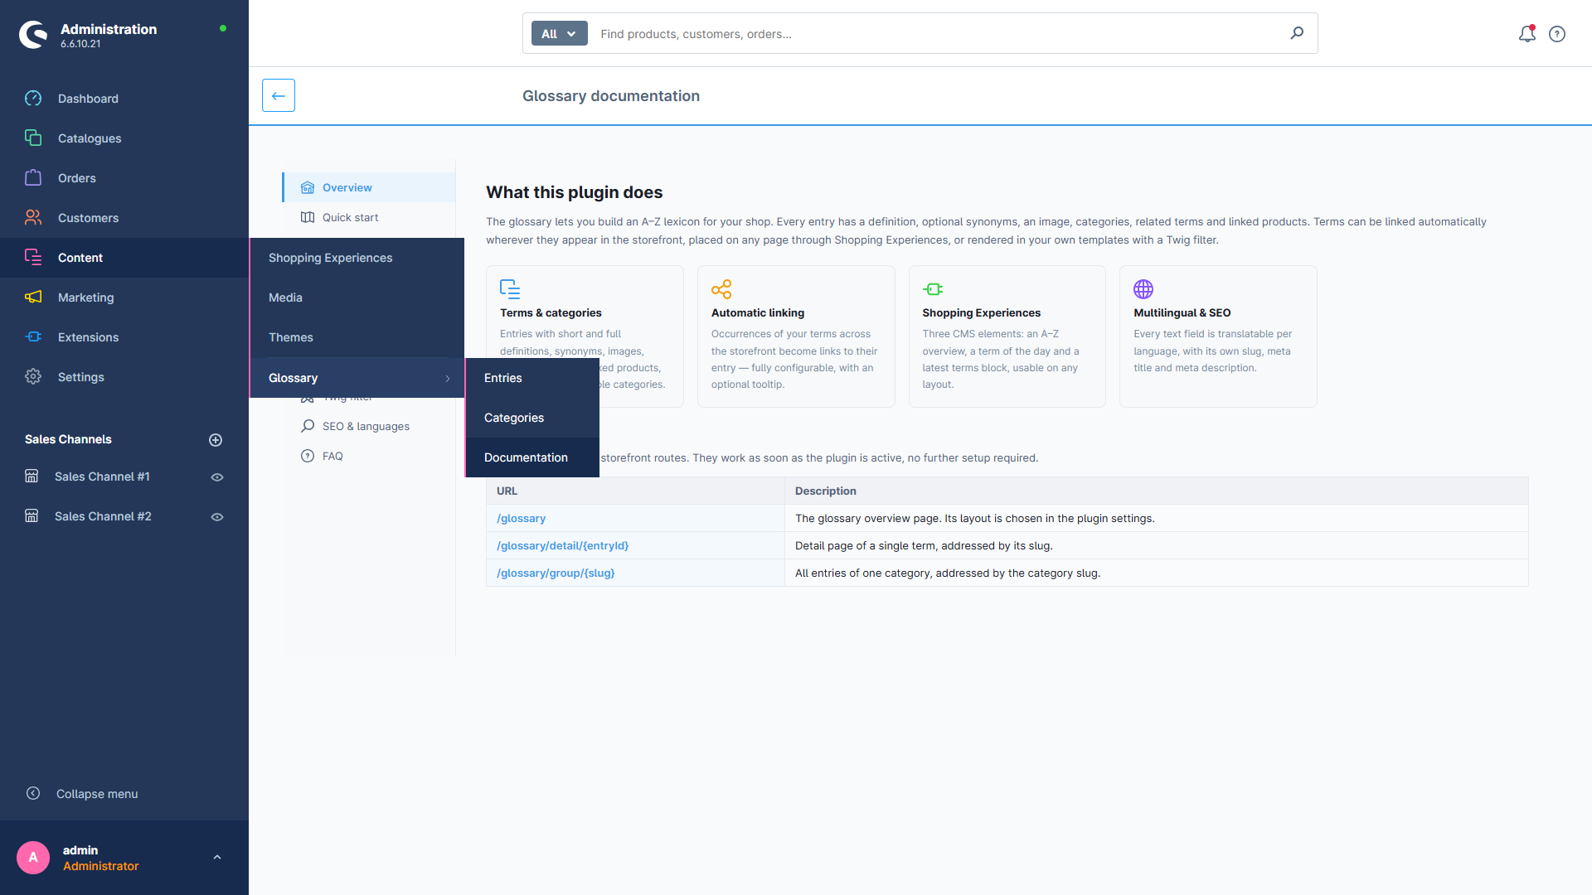The image size is (1592, 895).
Task: Open notifications bell icon
Action: [1527, 34]
